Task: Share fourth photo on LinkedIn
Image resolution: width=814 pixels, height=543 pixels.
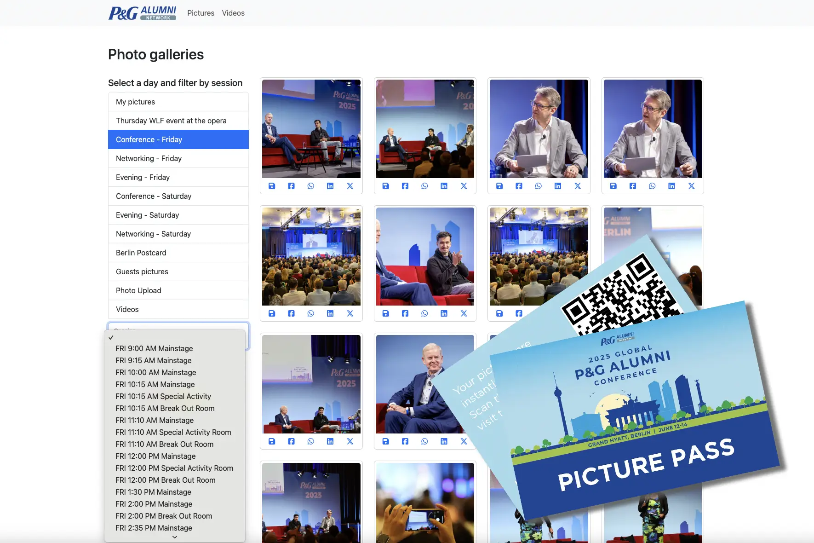Action: (671, 186)
